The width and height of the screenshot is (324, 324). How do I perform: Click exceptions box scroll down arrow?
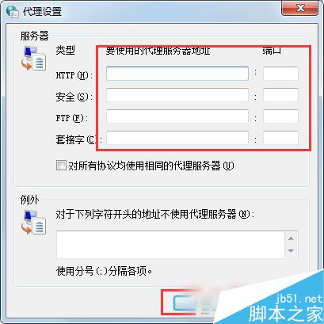click(291, 251)
